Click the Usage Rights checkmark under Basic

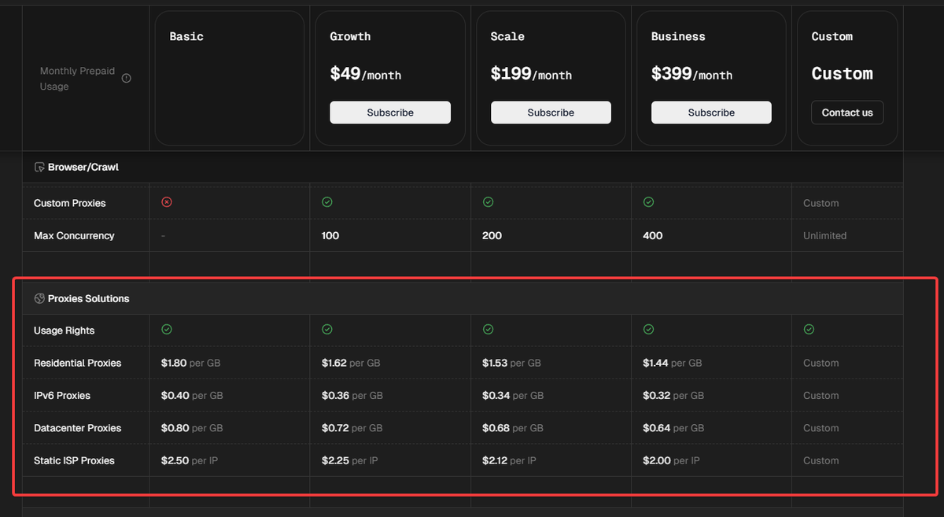167,330
